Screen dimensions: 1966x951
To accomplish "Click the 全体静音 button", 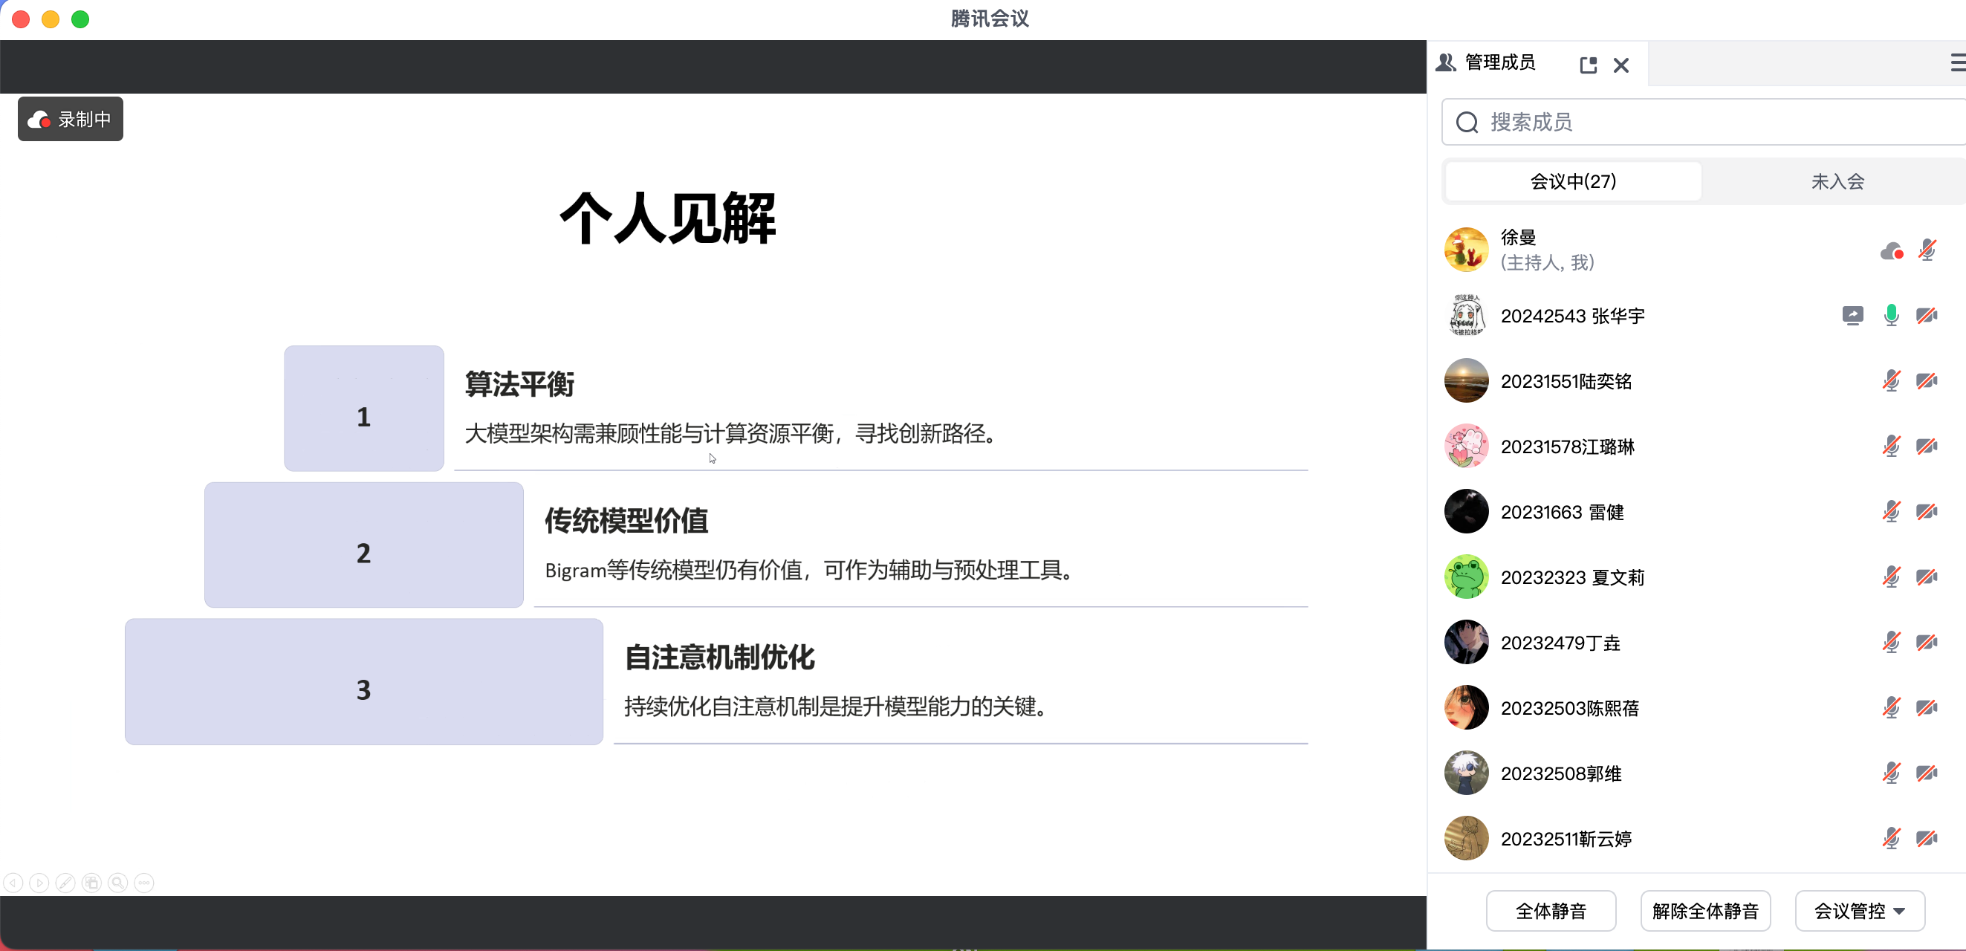I will pyautogui.click(x=1550, y=911).
